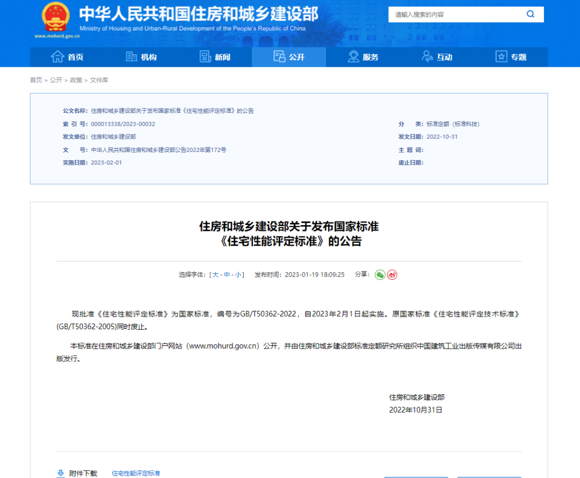Click the home icon beside 首页
This screenshot has height=478, width=580.
point(57,57)
